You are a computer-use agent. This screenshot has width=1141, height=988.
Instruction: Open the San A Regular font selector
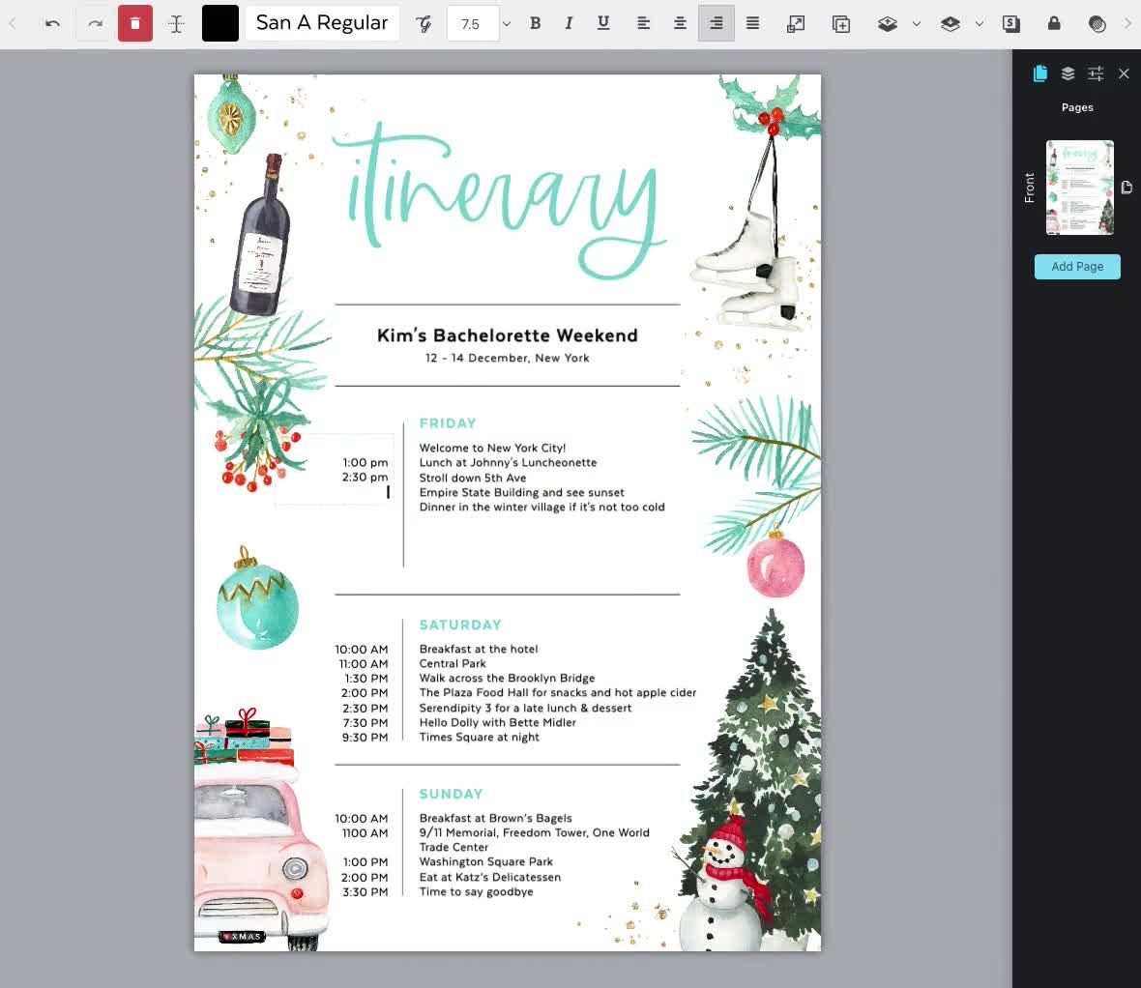click(322, 22)
